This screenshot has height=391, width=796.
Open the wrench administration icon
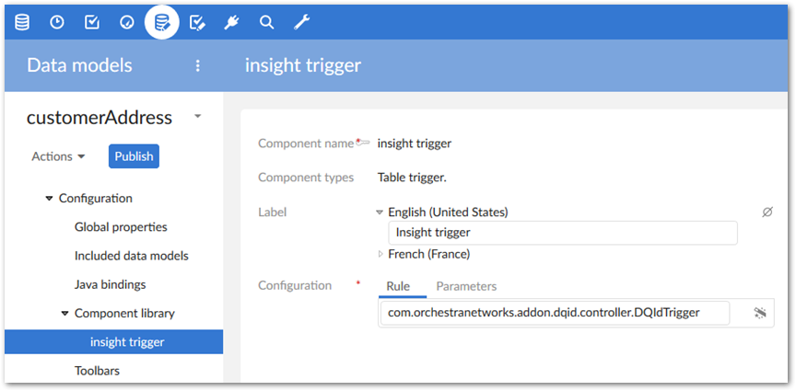(301, 22)
